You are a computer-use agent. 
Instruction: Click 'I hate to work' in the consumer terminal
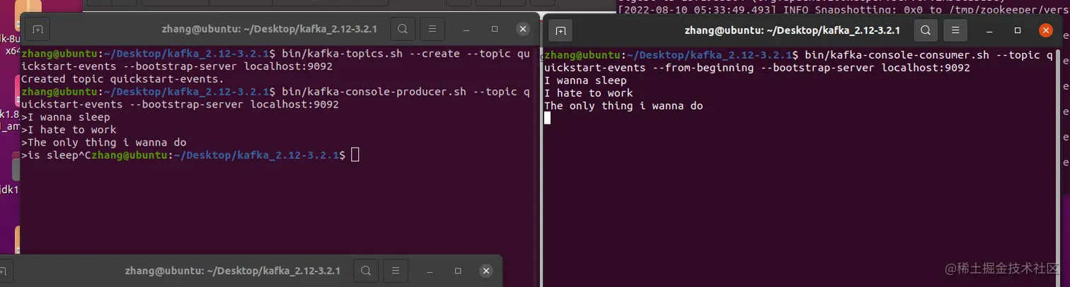pos(589,93)
